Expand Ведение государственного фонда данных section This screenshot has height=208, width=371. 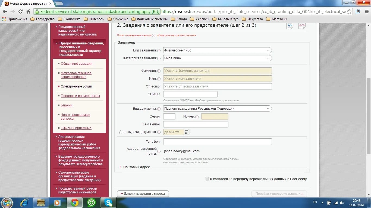(x=79, y=160)
